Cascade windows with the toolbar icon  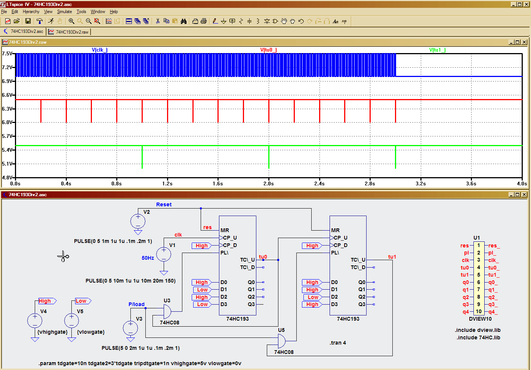tap(138, 21)
